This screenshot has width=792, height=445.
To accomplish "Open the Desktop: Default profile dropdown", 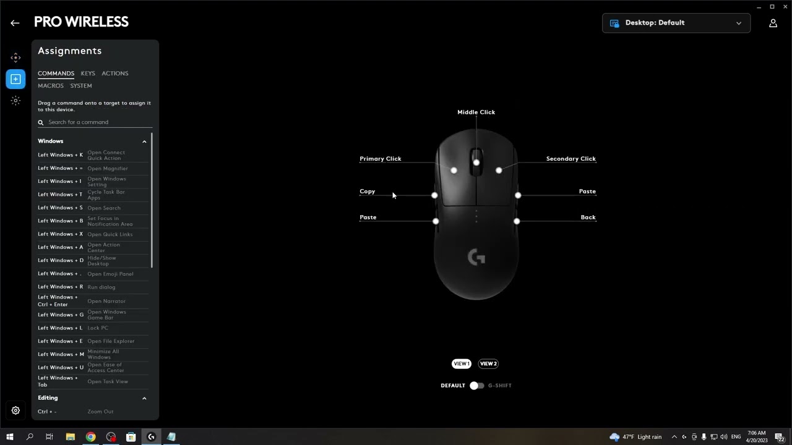I will coord(676,23).
